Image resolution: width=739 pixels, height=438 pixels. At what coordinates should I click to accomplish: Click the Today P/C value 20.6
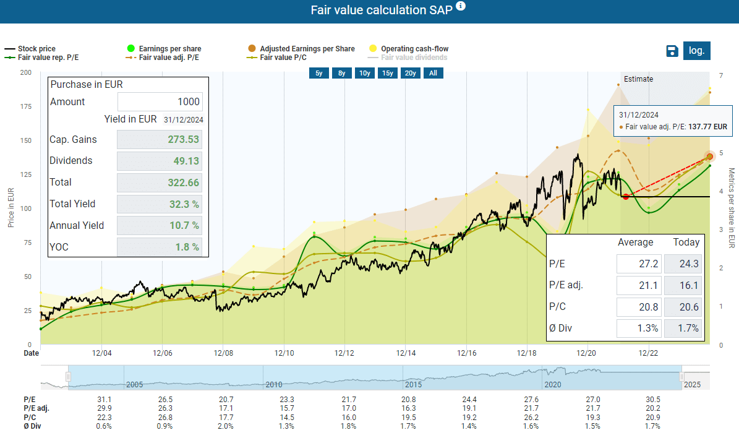[683, 307]
